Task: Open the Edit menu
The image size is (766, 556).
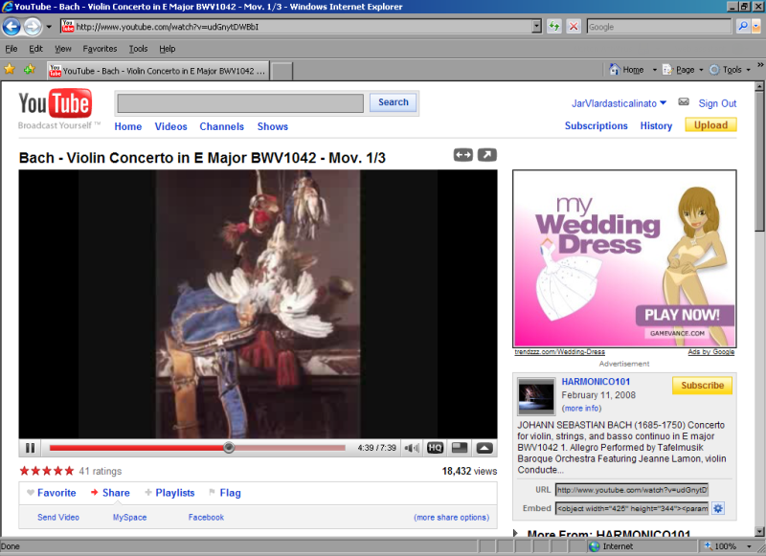Action: tap(35, 49)
